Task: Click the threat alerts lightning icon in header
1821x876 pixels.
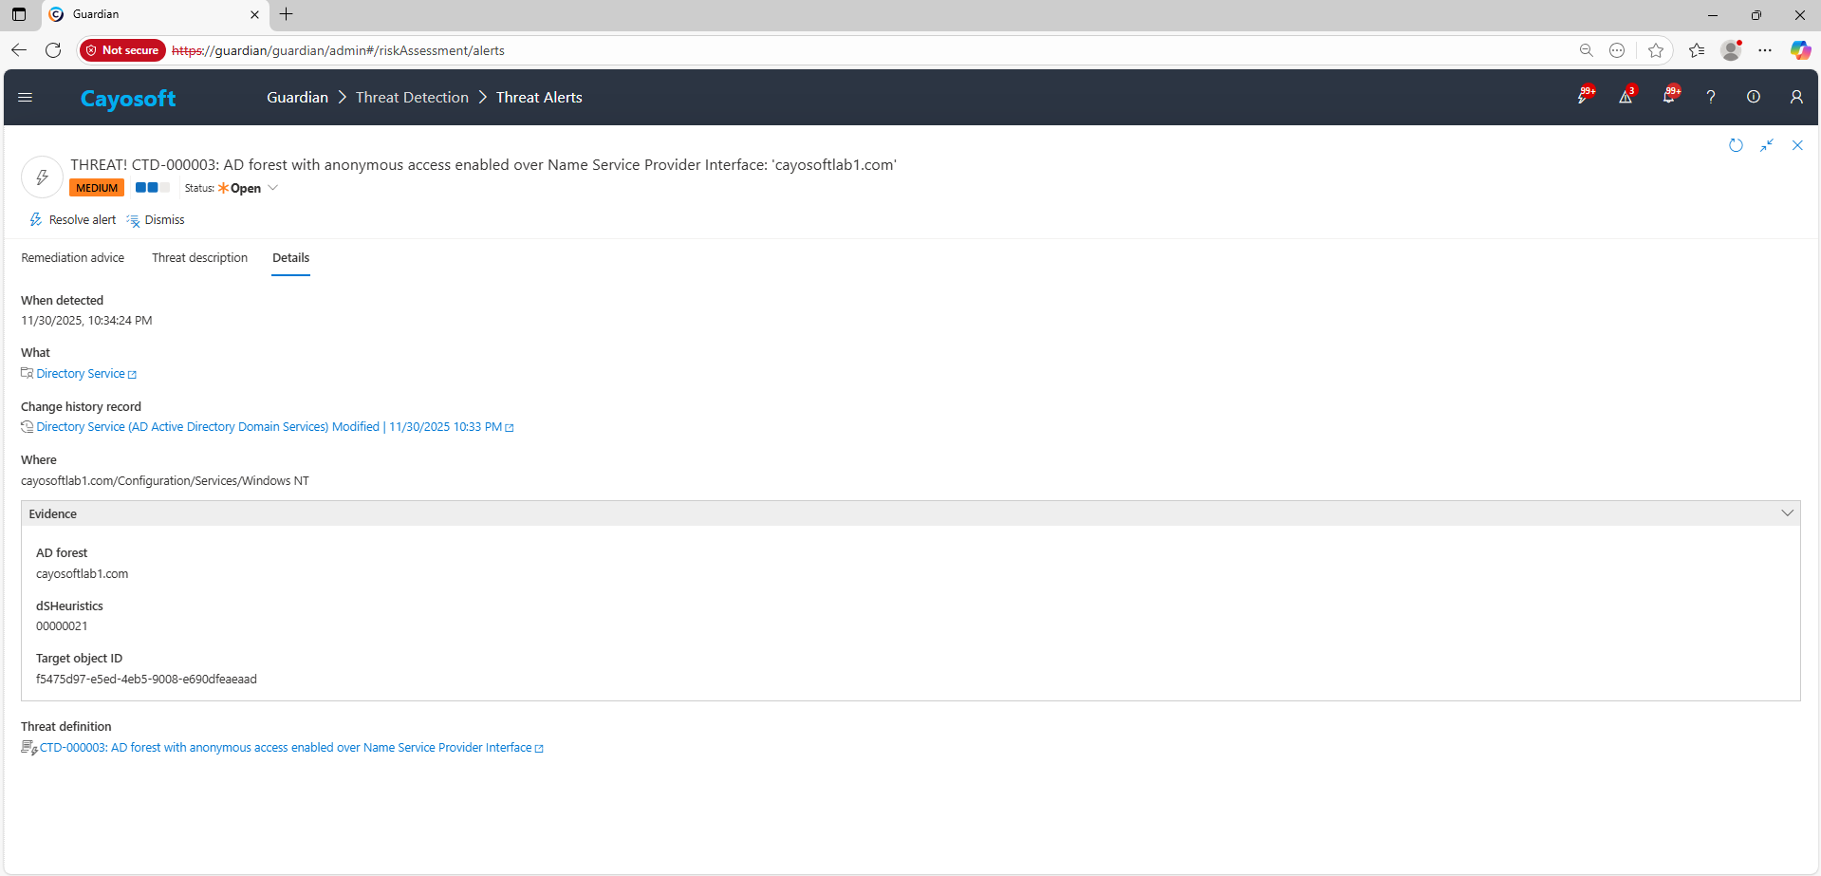Action: [1584, 97]
